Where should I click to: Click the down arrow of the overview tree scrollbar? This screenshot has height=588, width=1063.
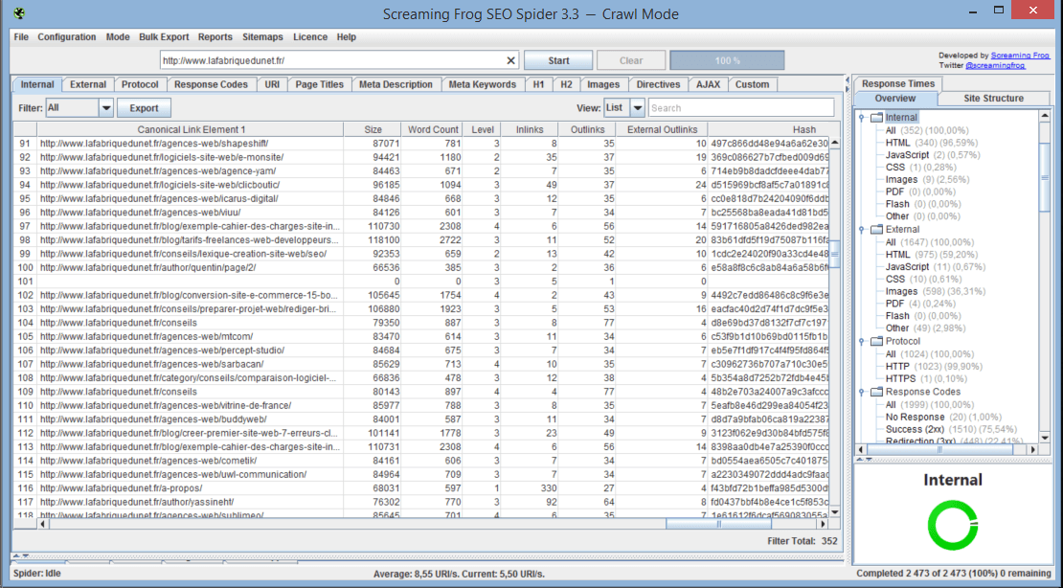[x=1046, y=438]
